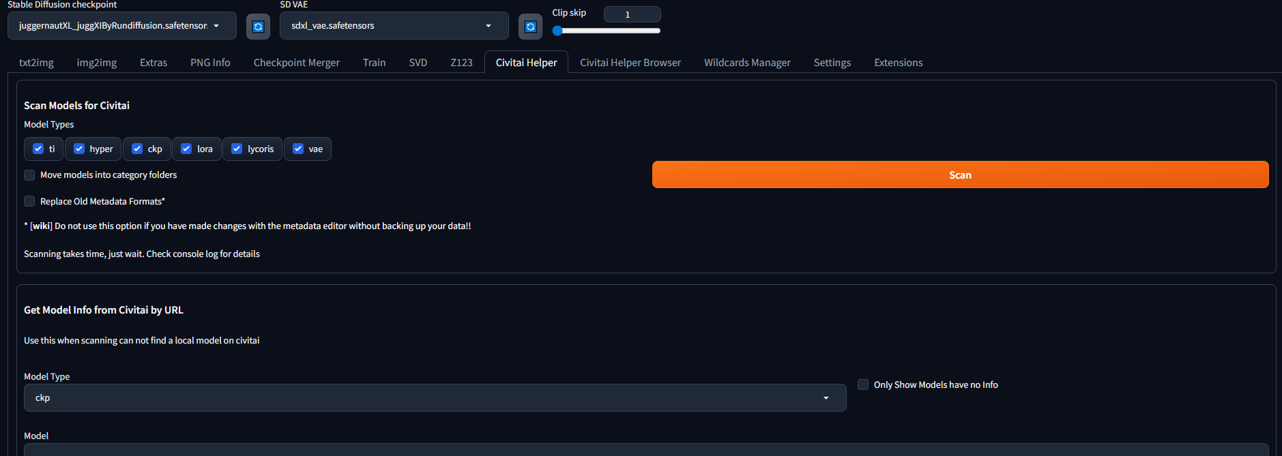Image resolution: width=1282 pixels, height=456 pixels.
Task: Click the Scanning takes time note
Action: 142,254
